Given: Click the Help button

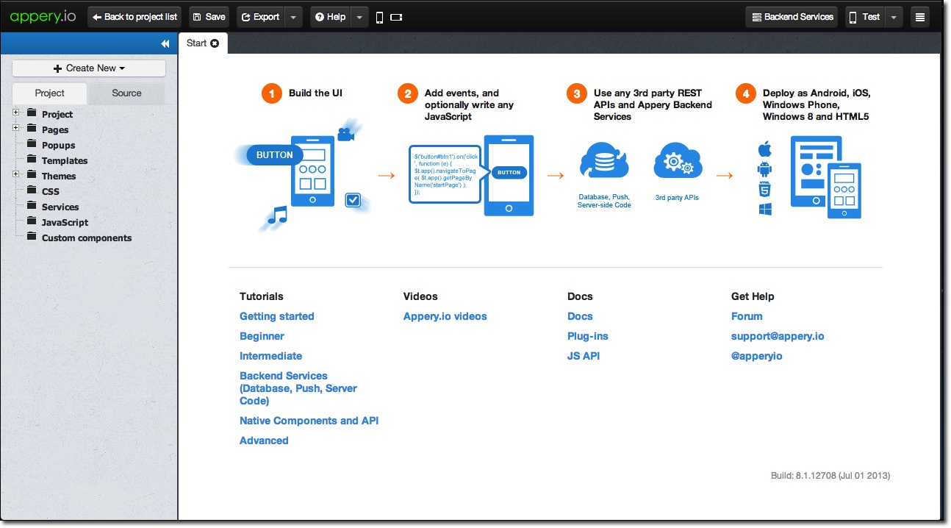Looking at the screenshot, I should click(x=331, y=17).
